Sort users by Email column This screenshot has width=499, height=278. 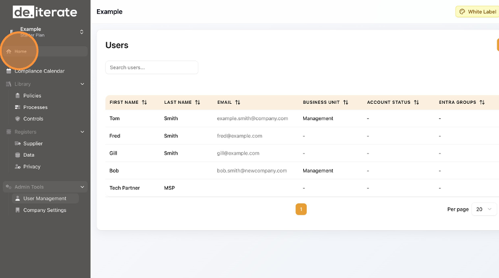[237, 102]
